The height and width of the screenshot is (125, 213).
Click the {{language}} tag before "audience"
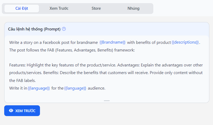tap(75, 88)
